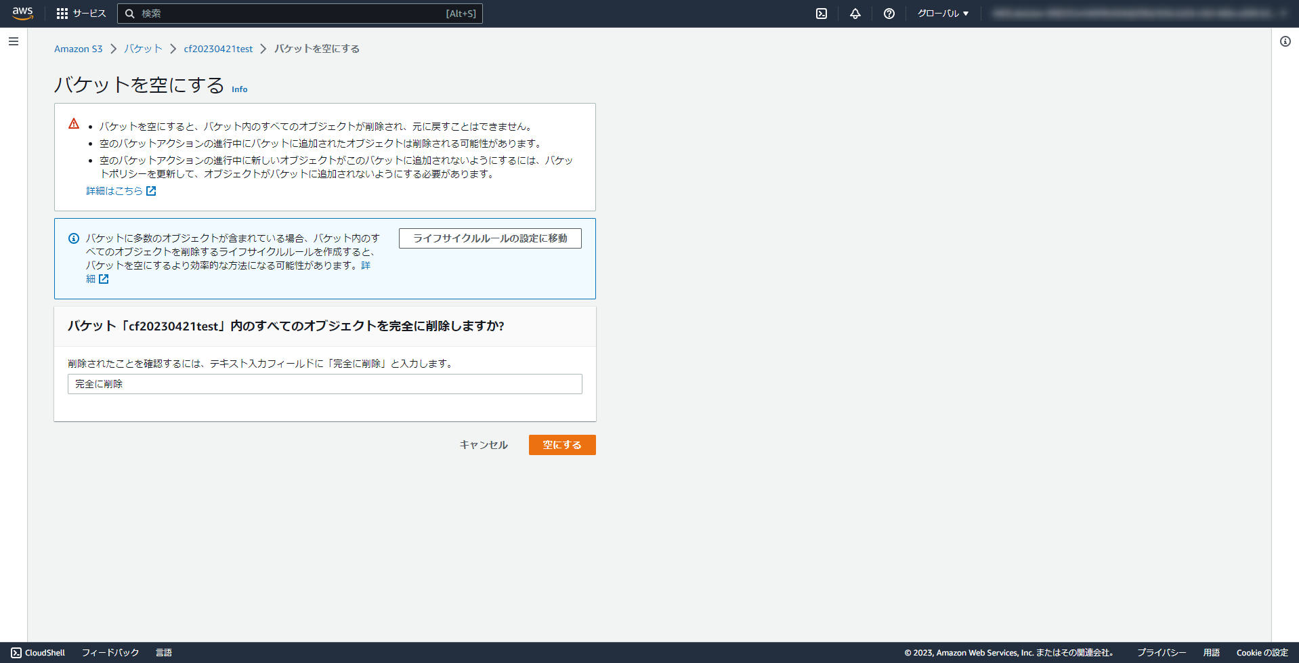The image size is (1299, 663).
Task: Open the 言語 selector in the footer
Action: (x=164, y=652)
